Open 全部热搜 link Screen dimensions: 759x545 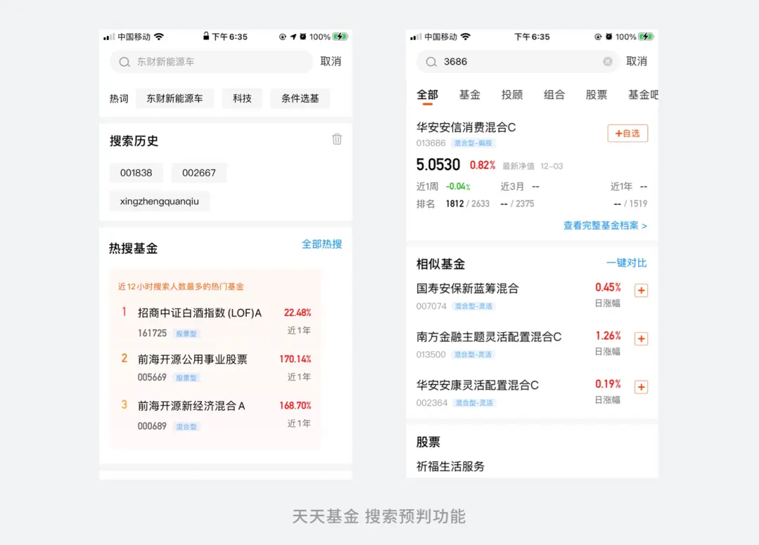322,244
